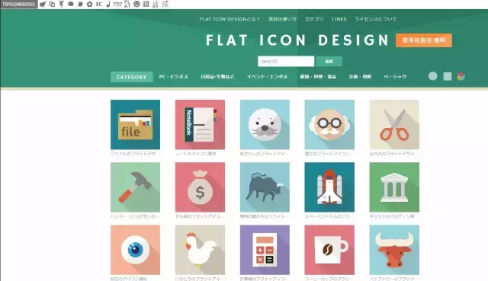
Task: Click the wavy line icon in top bar
Action: pyautogui.click(x=117, y=5)
